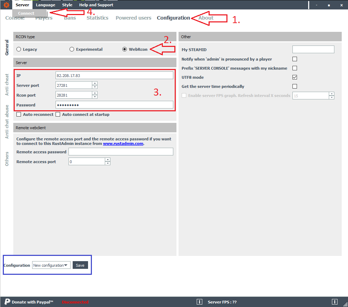348x307 pixels.
Task: Open the About tab
Action: pyautogui.click(x=206, y=18)
